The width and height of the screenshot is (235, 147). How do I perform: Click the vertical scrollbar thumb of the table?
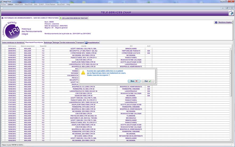(x=231, y=73)
